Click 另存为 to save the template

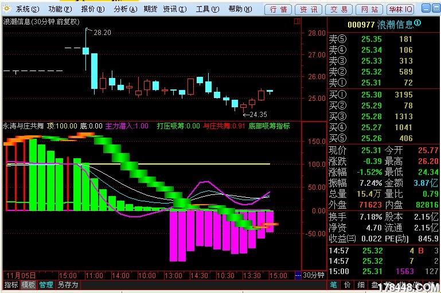pos(68,284)
